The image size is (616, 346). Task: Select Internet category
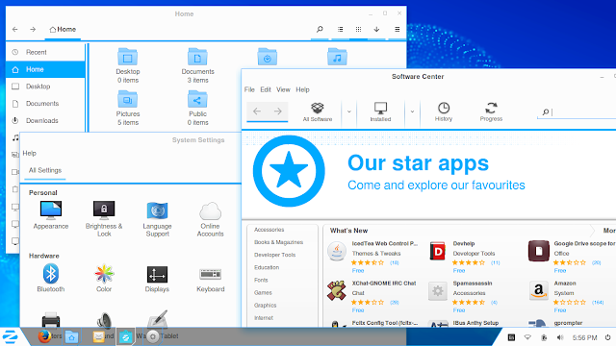coord(264,318)
